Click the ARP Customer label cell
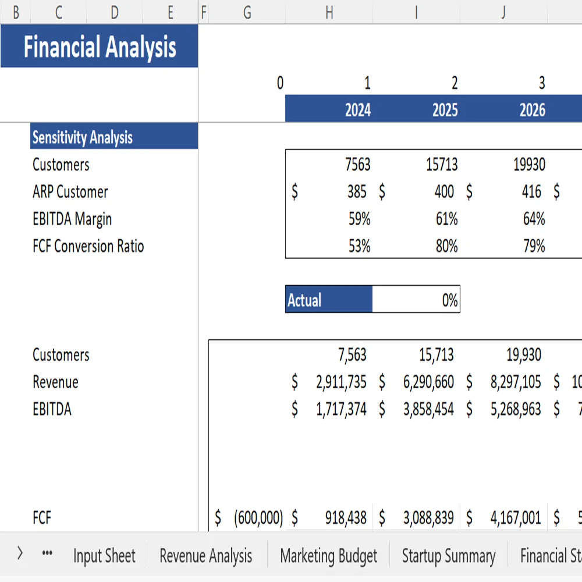Viewport: 582px width, 582px height. point(70,192)
